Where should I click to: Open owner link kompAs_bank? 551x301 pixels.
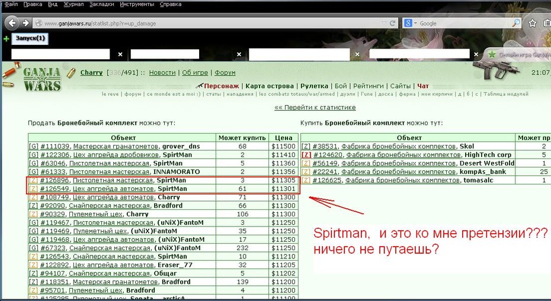483,171
